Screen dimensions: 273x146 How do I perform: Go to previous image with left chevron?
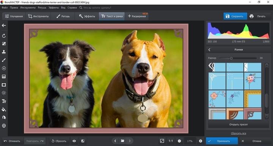[x=115, y=141]
